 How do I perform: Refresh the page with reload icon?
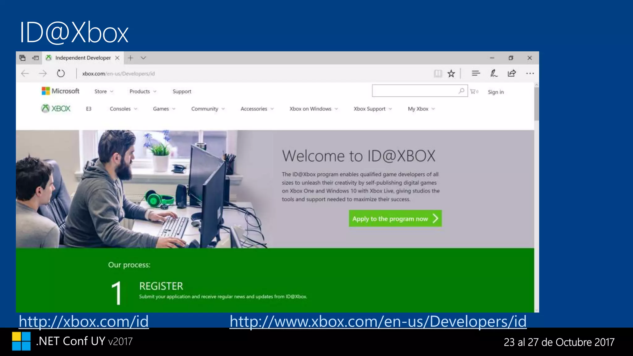point(61,74)
